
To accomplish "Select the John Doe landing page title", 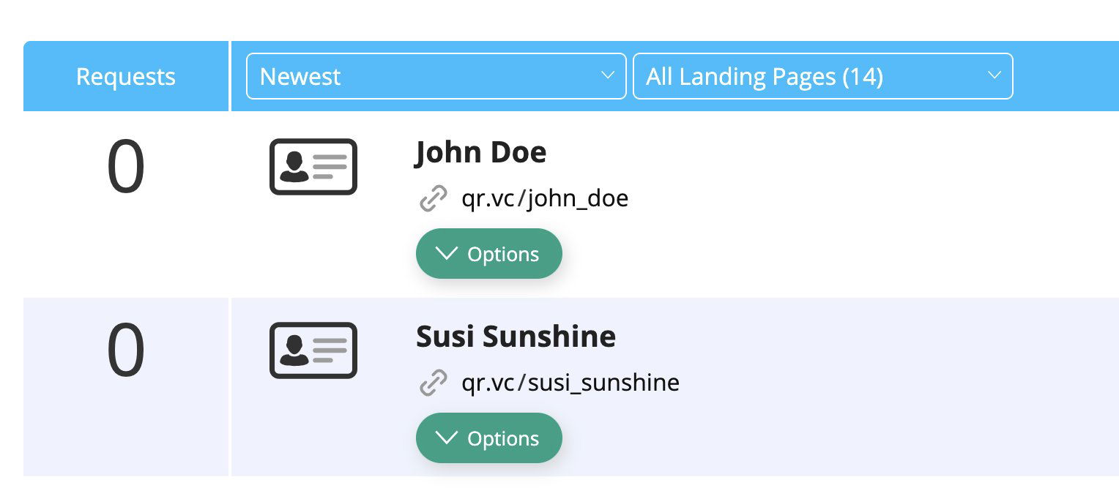I will (480, 153).
